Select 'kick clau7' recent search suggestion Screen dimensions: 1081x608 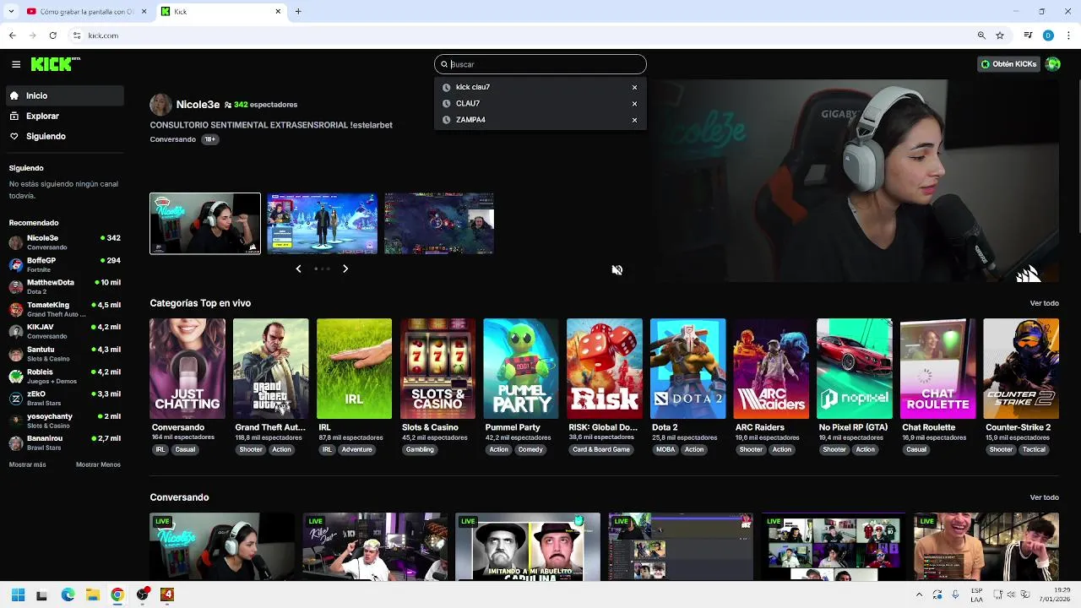540,87
